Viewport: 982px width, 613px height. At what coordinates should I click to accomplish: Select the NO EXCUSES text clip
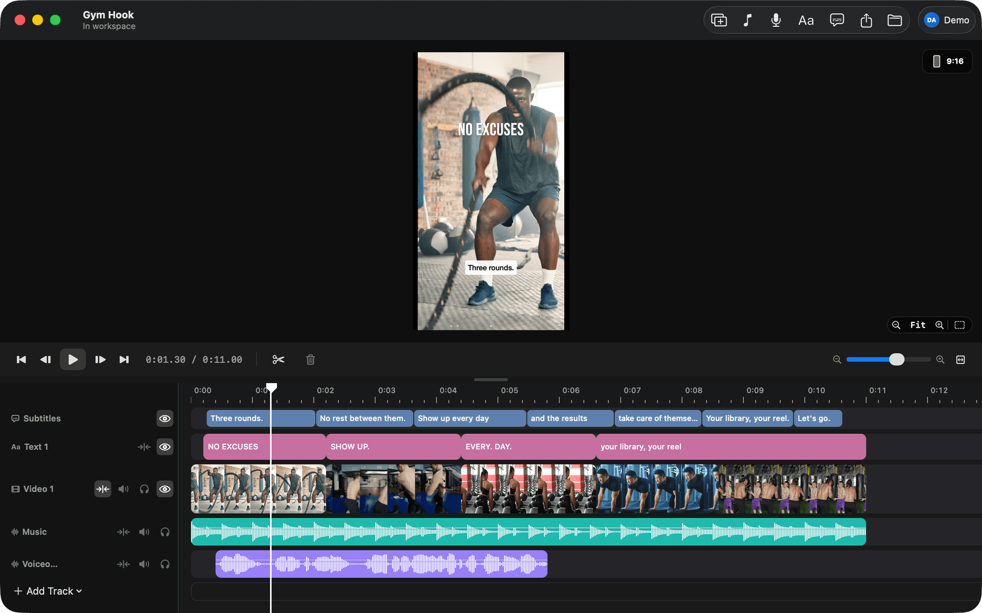point(265,447)
